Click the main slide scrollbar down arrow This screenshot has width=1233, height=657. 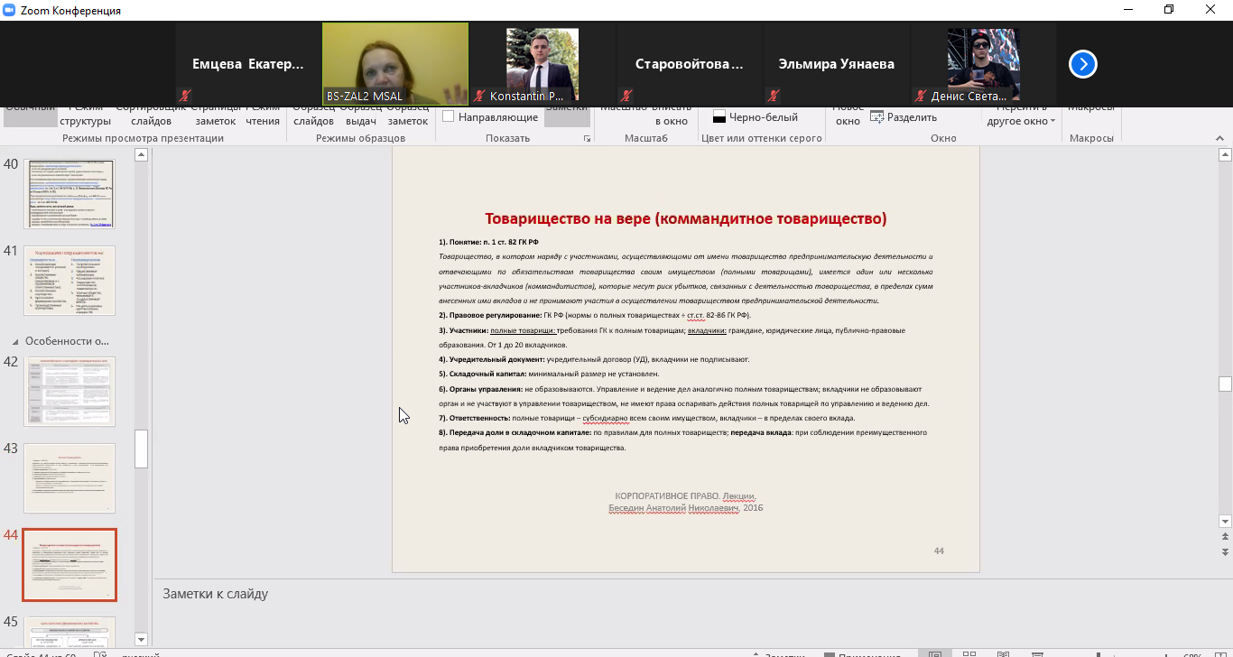coord(1225,521)
